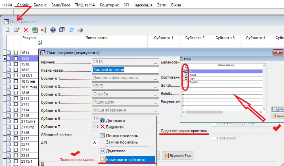Check the Серія checkbox in Вибір list
The width and height of the screenshot is (284, 166).
coord(186,78)
